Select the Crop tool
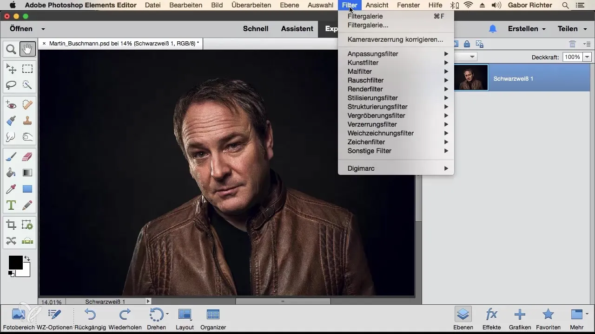 (x=11, y=225)
